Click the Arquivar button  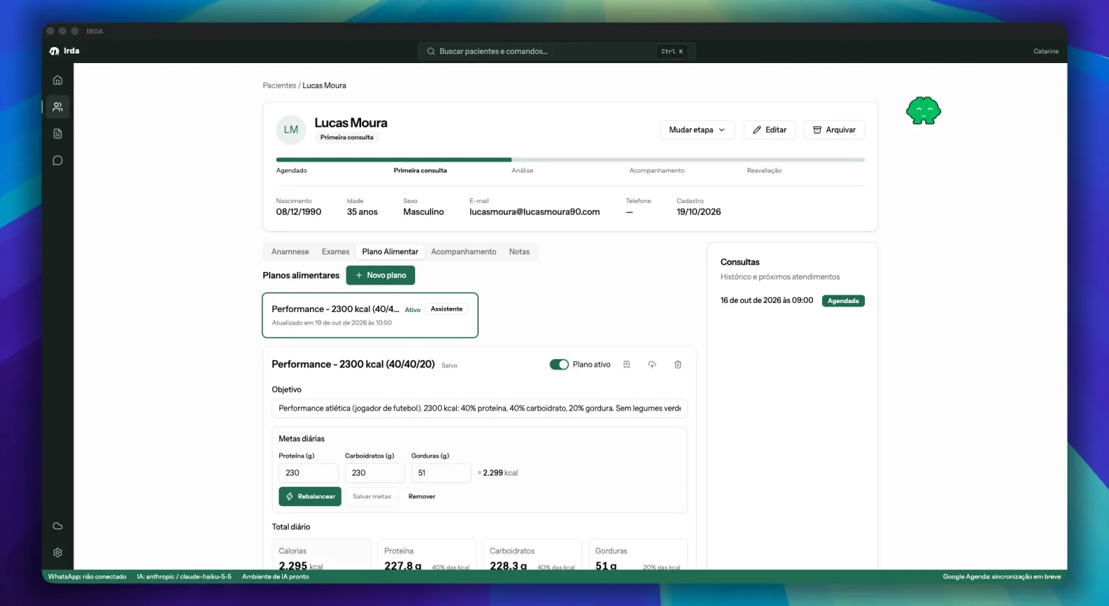[x=835, y=130]
